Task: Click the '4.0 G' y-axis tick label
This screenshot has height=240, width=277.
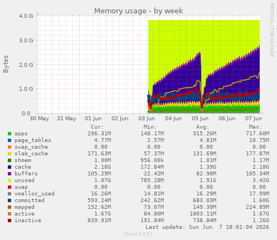Action: [26, 16]
